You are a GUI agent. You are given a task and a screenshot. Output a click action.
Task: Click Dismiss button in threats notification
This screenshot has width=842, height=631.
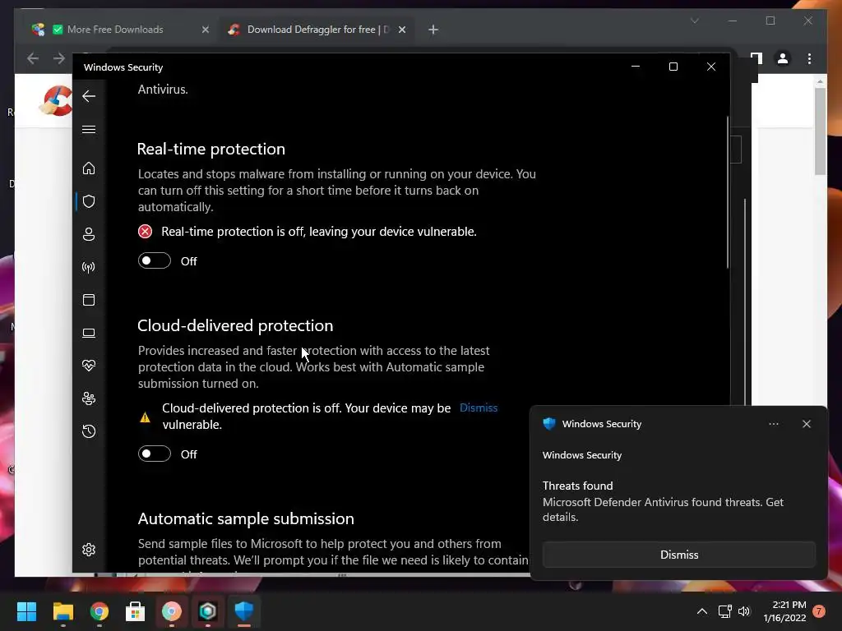point(678,555)
